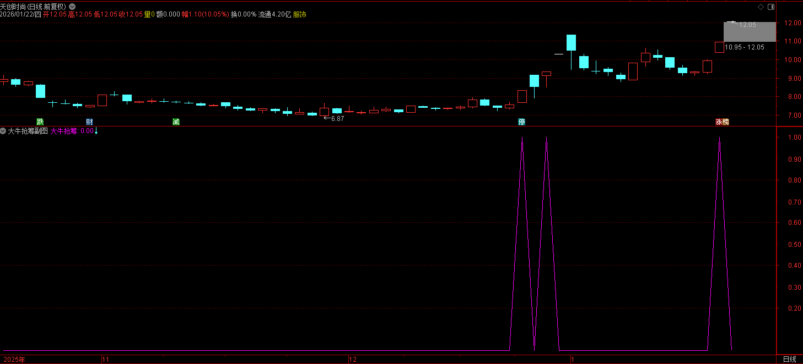Select the latest red limit-up candlestick
Image resolution: width=803 pixels, height=364 pixels.
click(719, 47)
